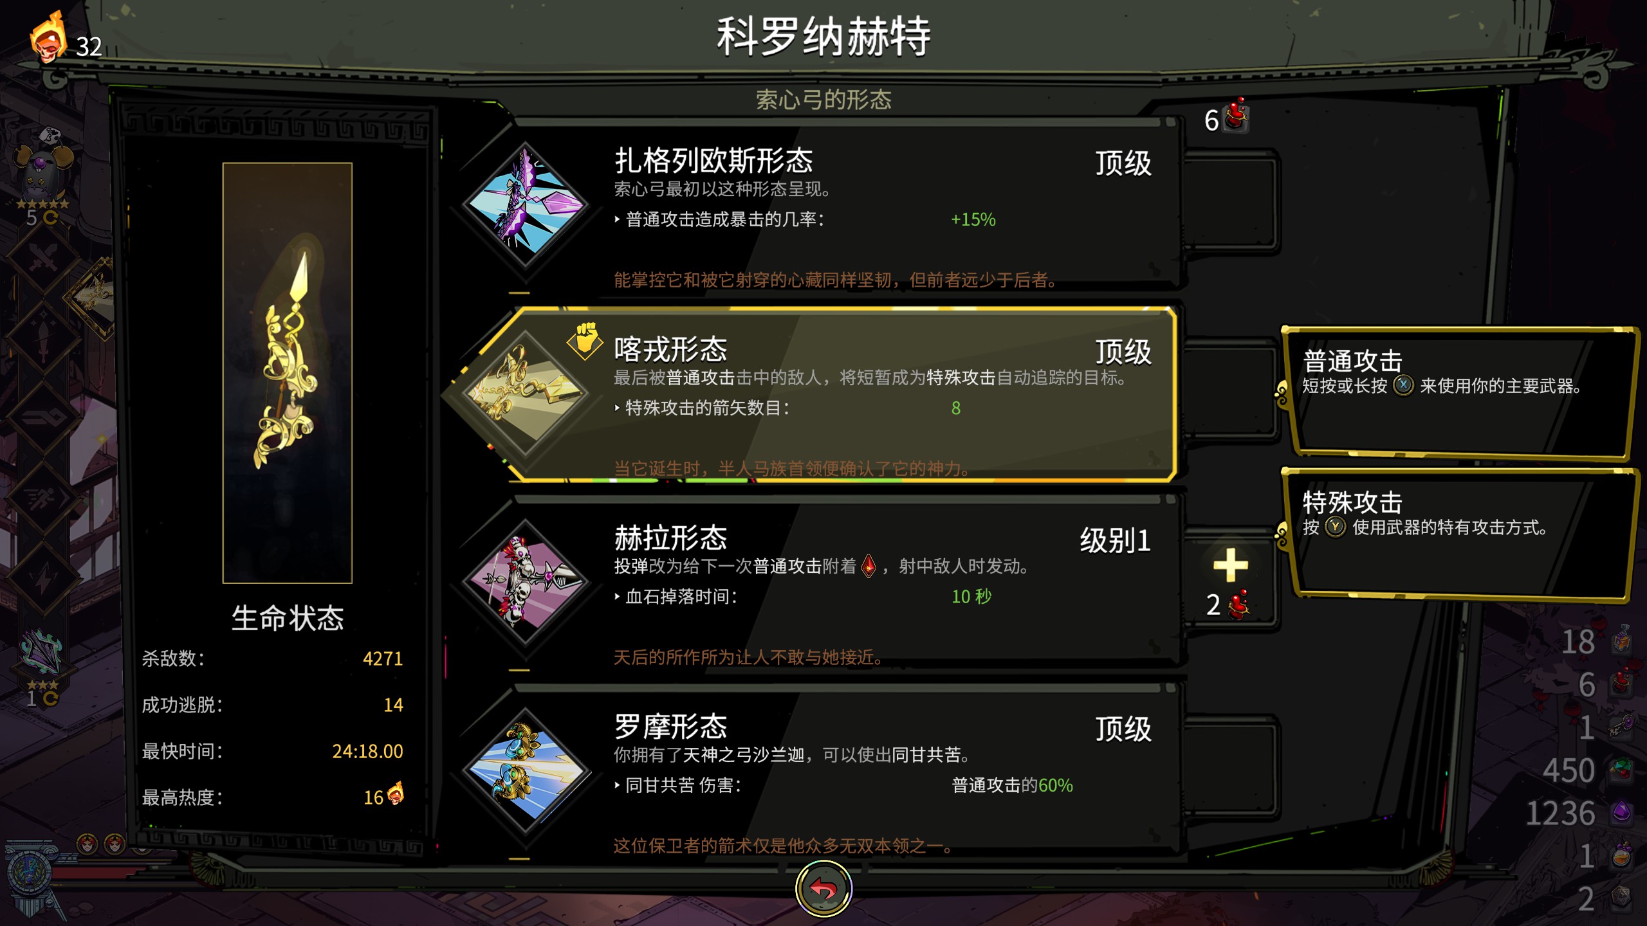
Task: Select the 扎格列欧斯形态 bow icon
Action: (x=526, y=205)
